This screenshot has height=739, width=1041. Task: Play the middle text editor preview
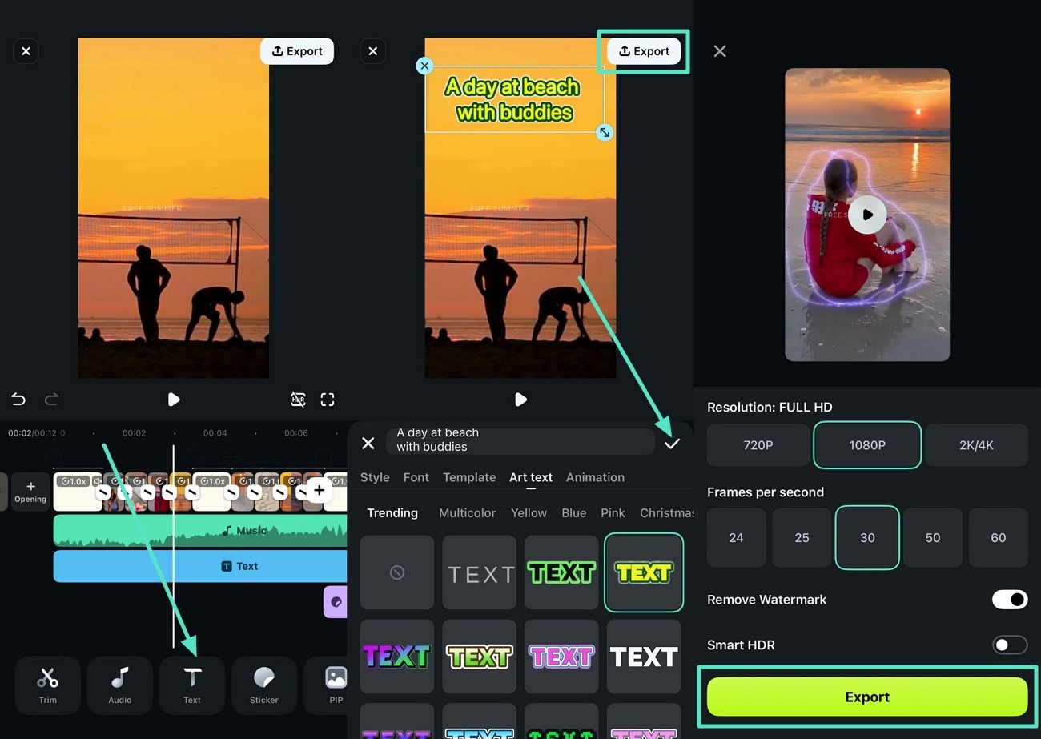coord(520,399)
